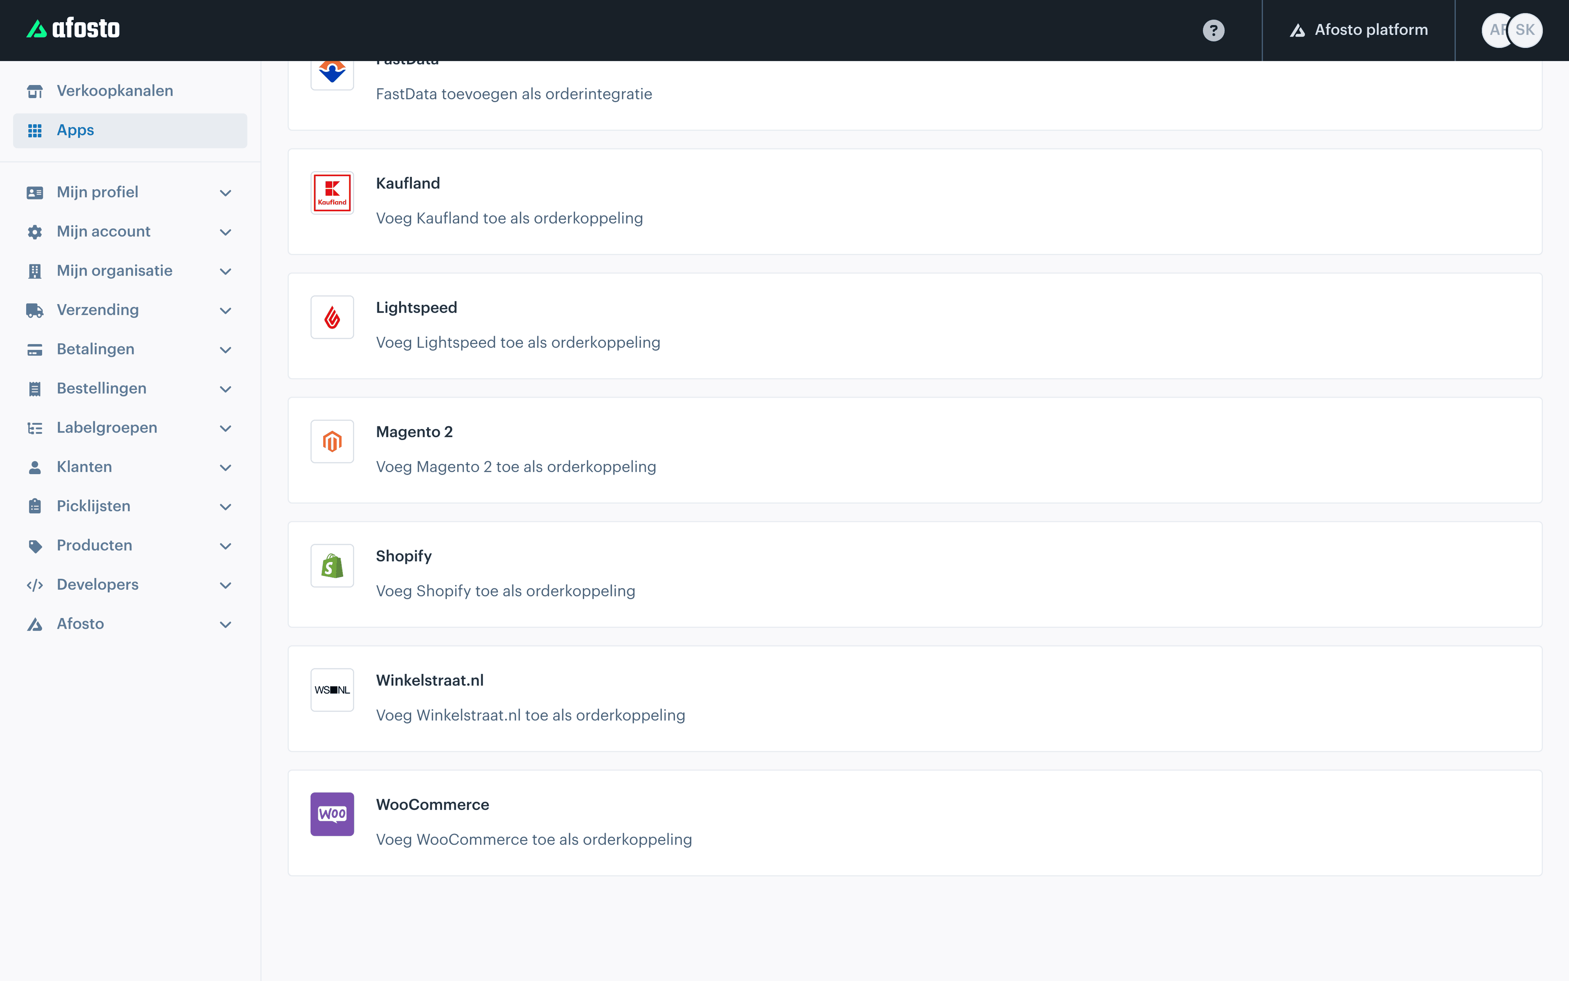The height and width of the screenshot is (981, 1569).
Task: Expand the Mijn organisatie chevron
Action: (226, 272)
